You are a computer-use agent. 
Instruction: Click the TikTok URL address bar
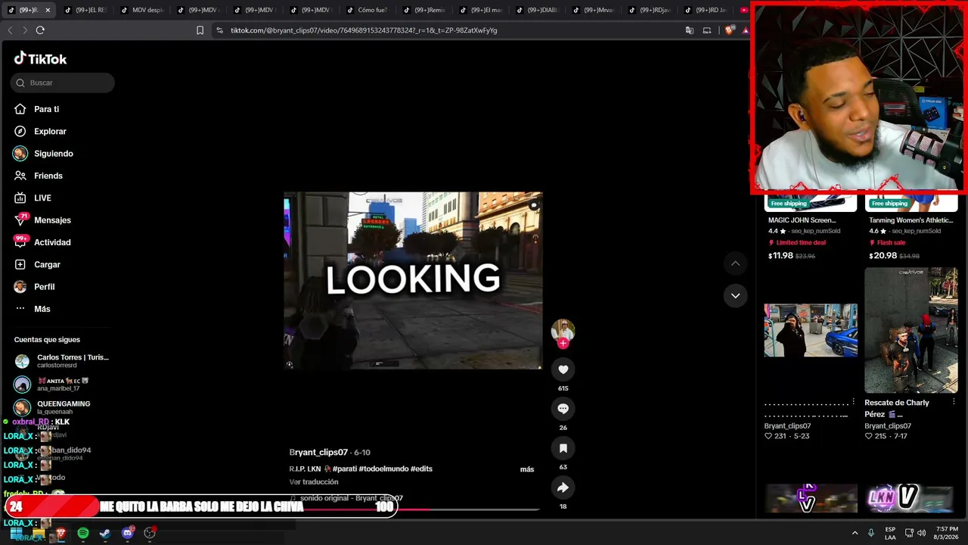[364, 30]
